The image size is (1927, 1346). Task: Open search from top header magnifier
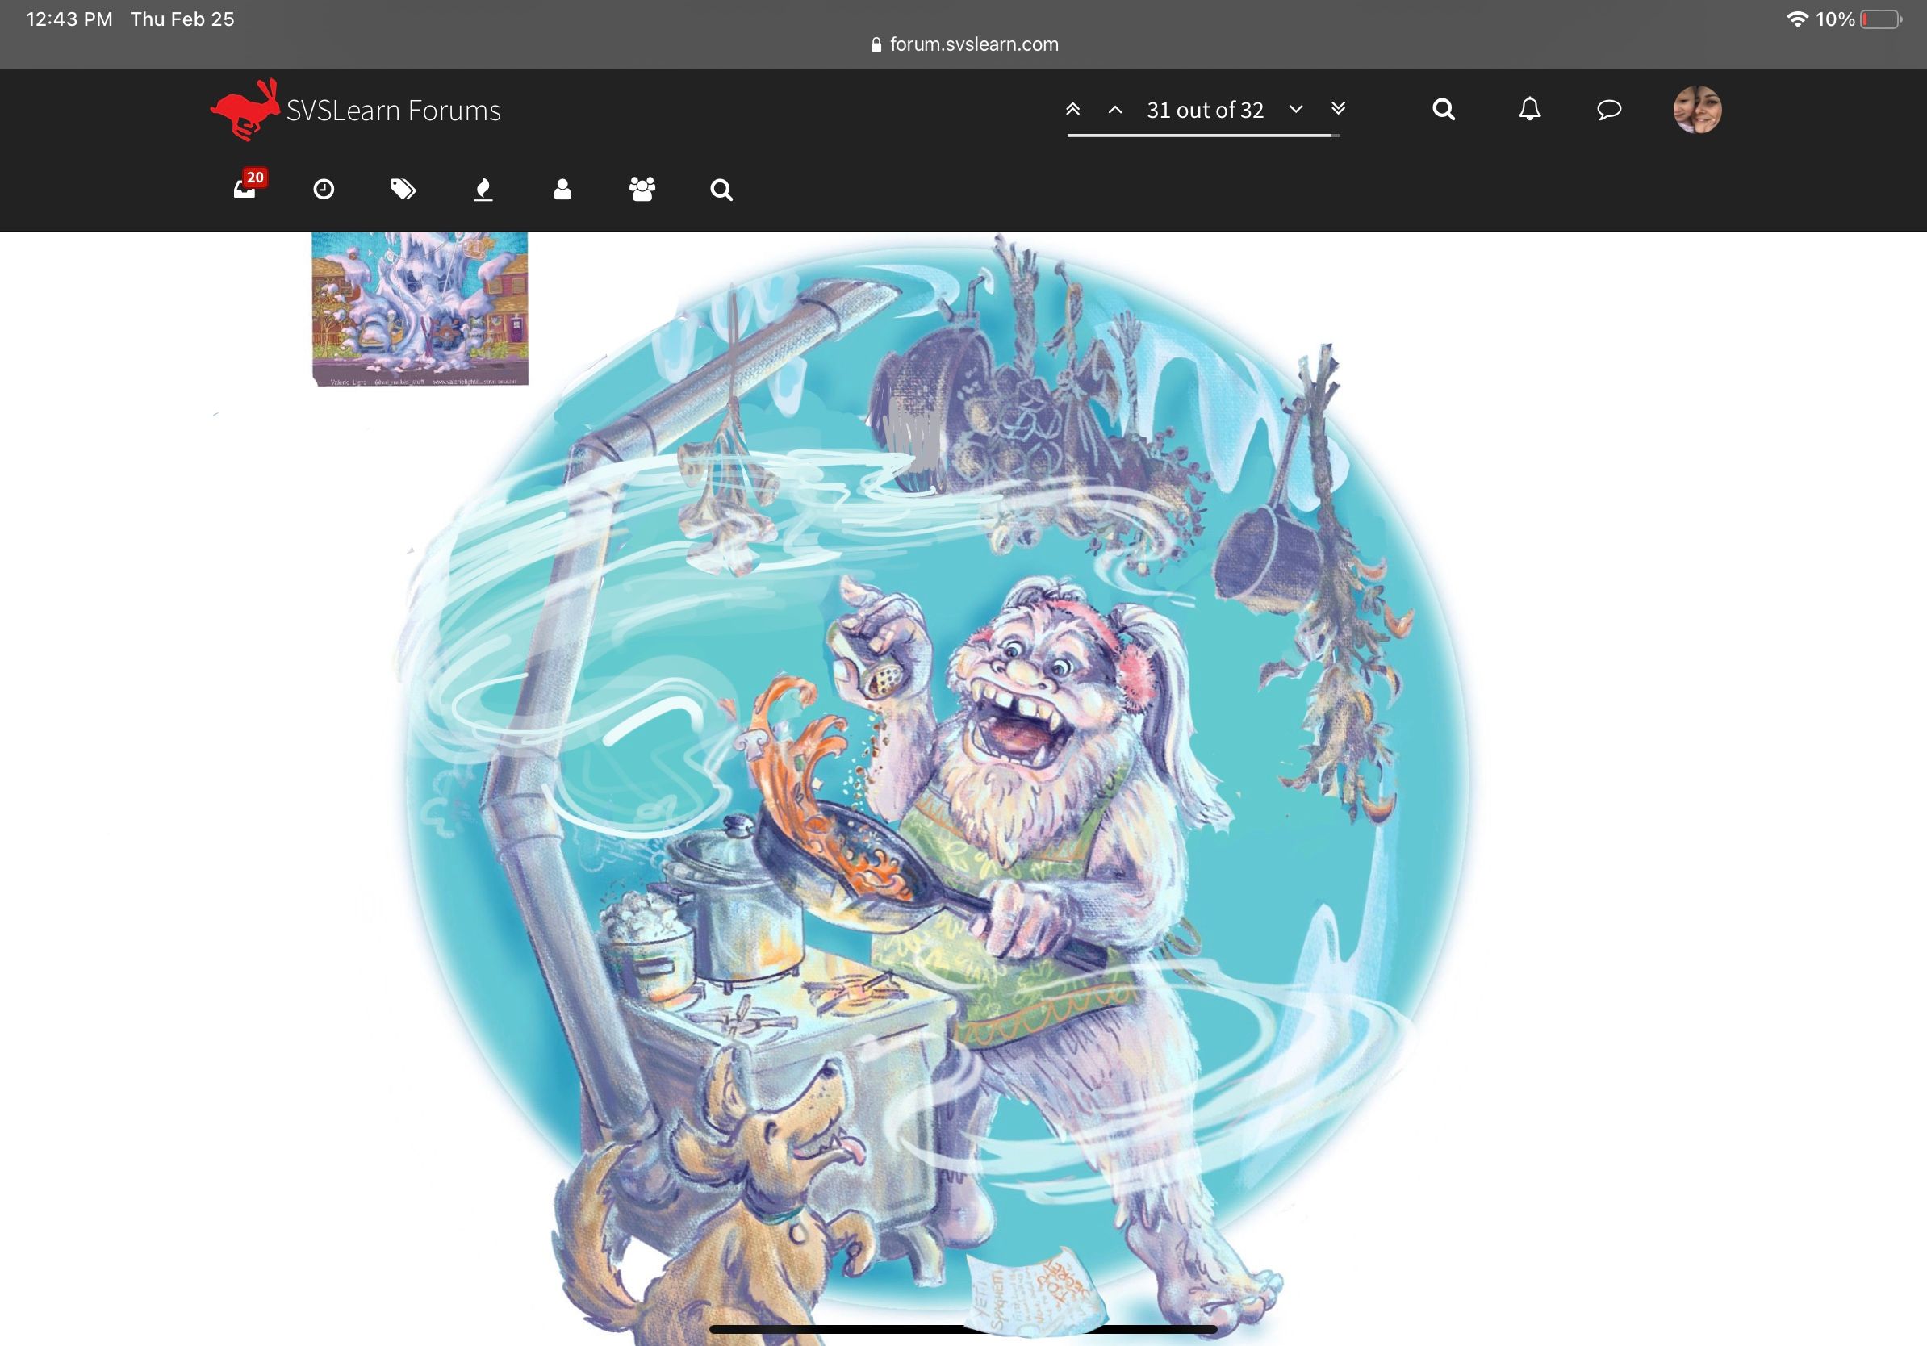coord(1444,109)
